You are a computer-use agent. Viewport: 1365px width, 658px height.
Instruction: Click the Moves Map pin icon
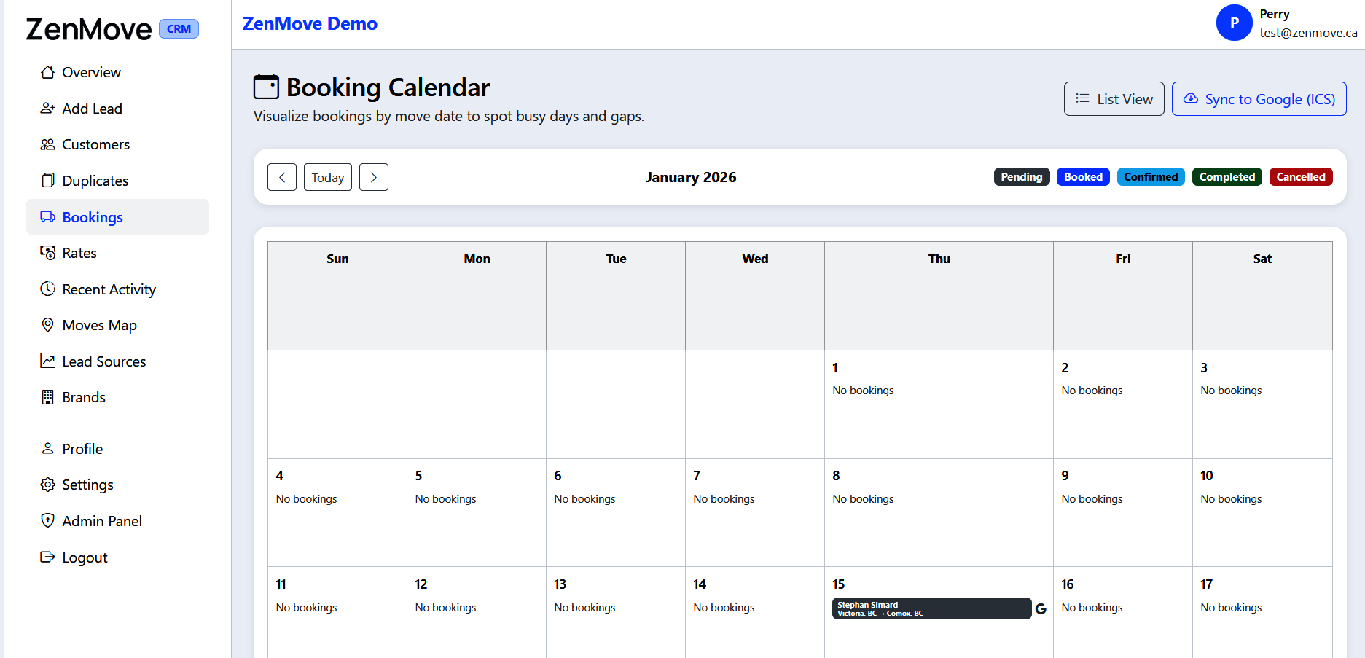pos(47,325)
